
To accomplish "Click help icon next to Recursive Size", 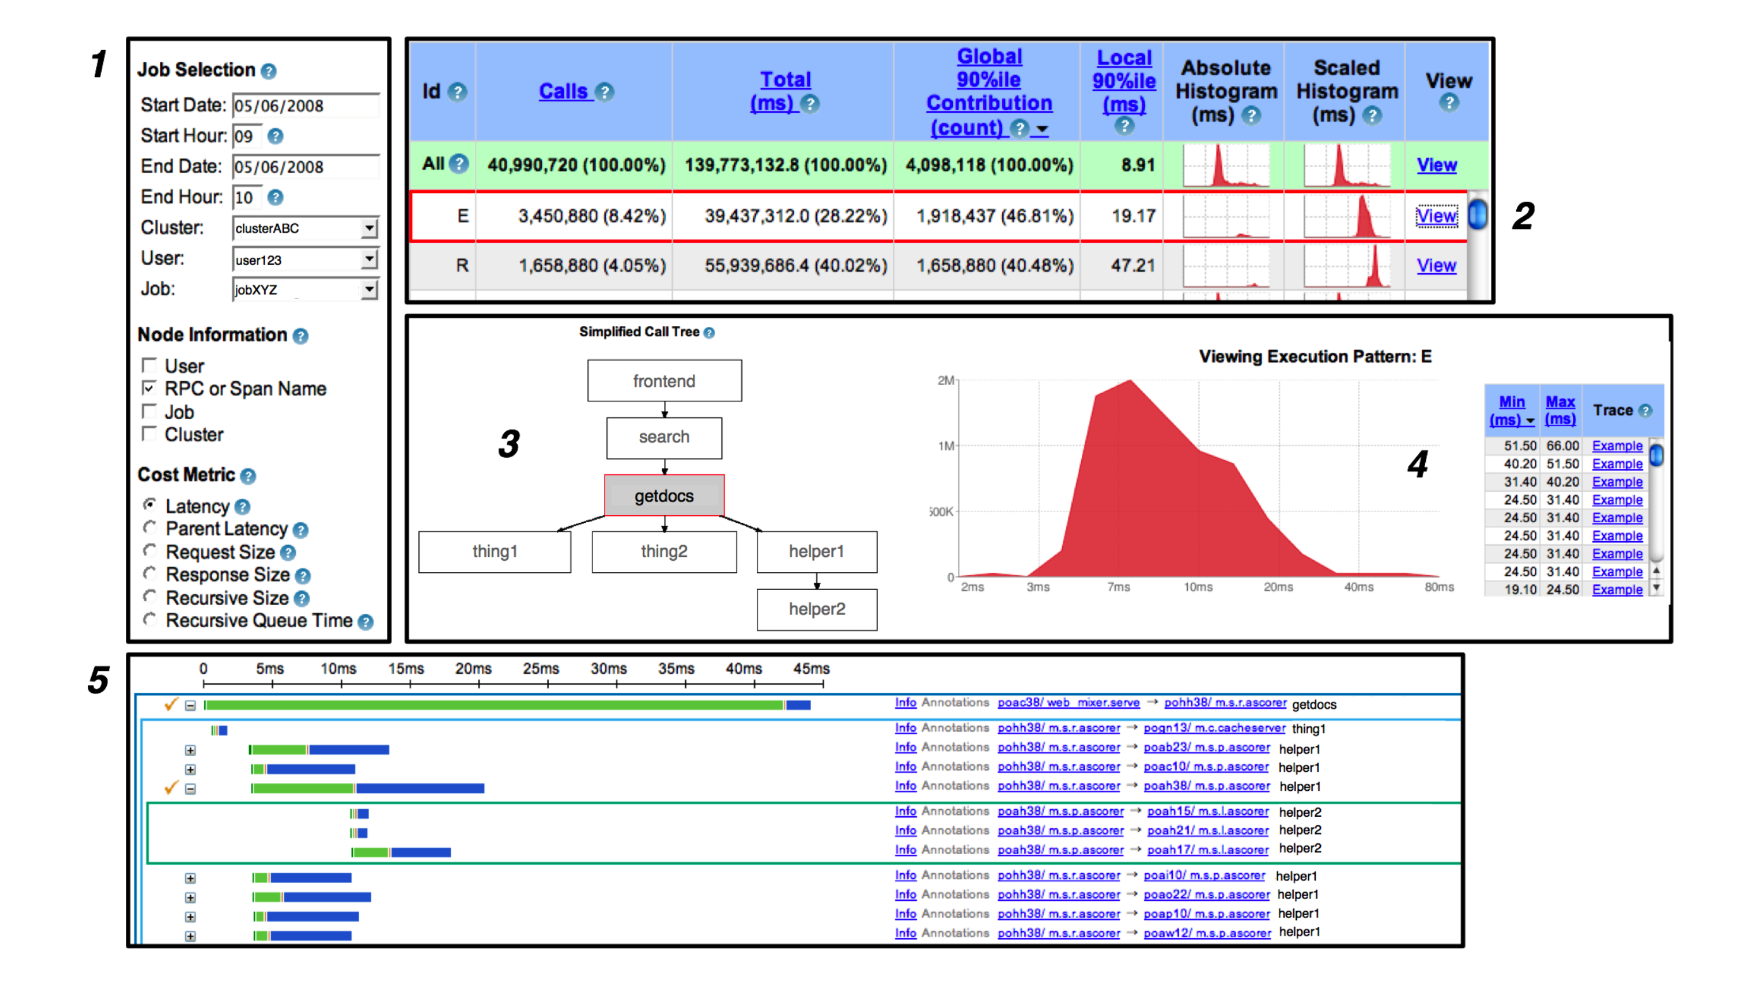I will [x=302, y=599].
